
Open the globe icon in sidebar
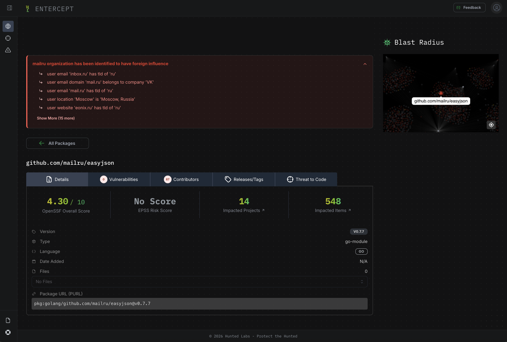click(x=8, y=26)
